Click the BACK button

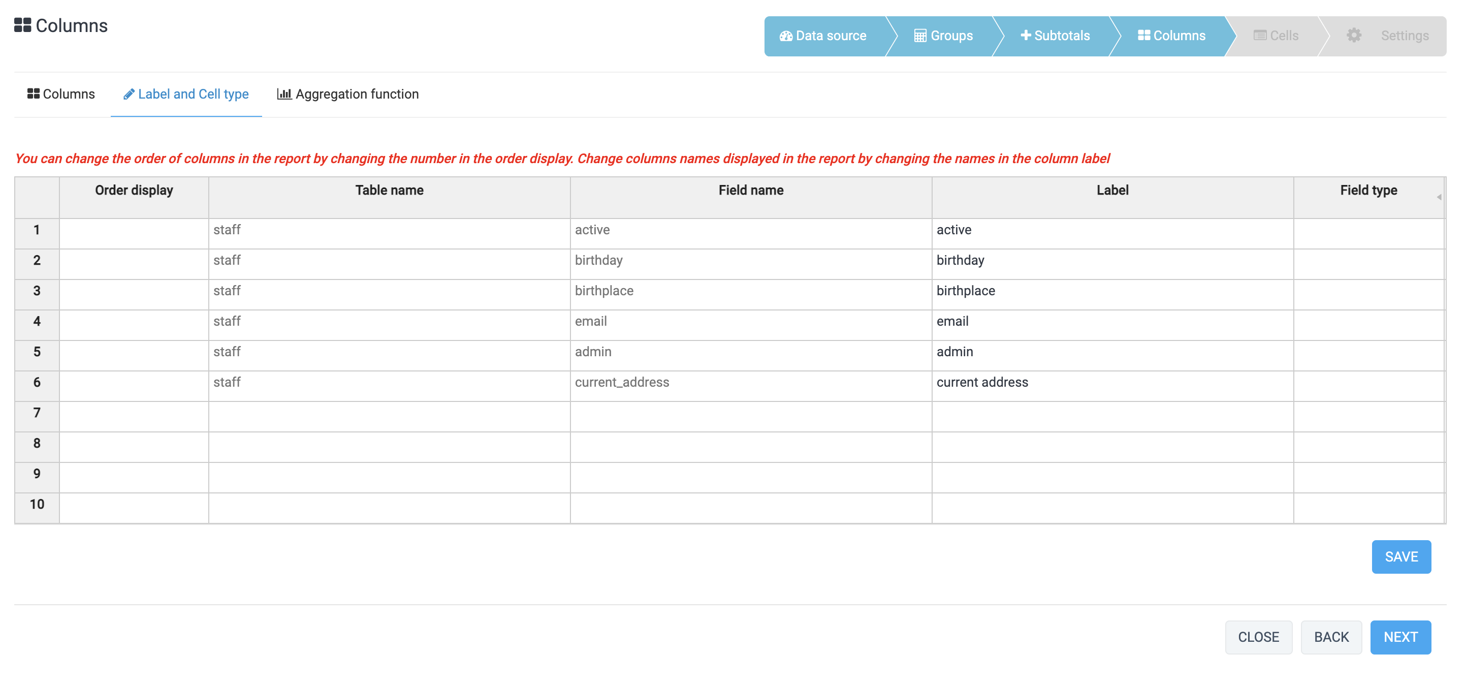tap(1331, 637)
